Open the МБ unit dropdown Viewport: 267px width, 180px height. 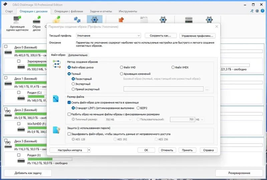click(199, 120)
